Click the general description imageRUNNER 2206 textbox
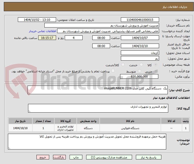Viewport: 194px width, 164px height. tap(97, 90)
